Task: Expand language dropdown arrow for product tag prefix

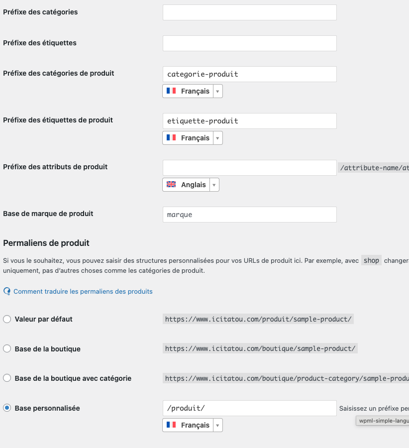Action: click(217, 138)
